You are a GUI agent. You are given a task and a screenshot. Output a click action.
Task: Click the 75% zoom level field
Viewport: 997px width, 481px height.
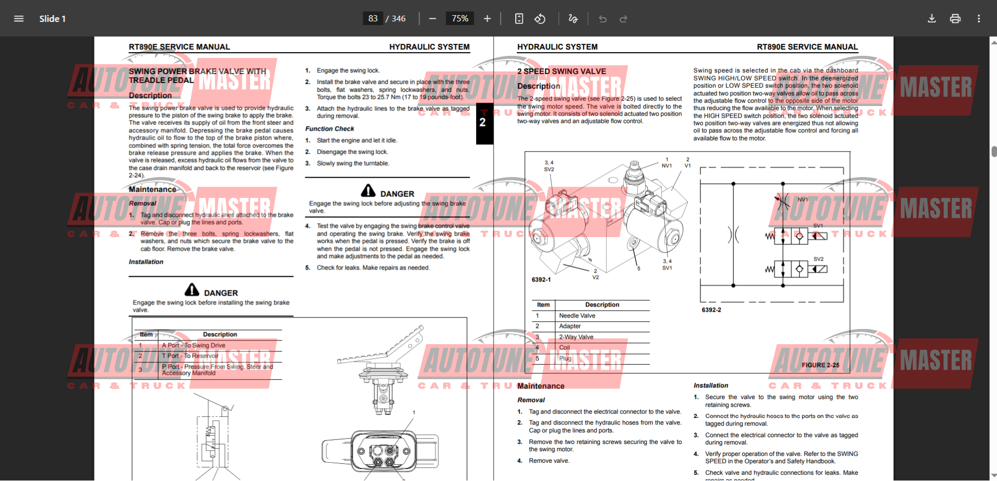point(459,19)
